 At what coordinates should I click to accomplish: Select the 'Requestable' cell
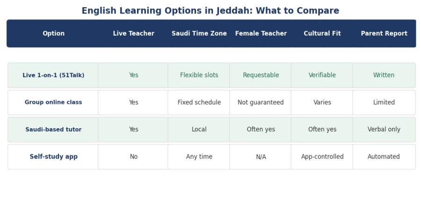261,75
